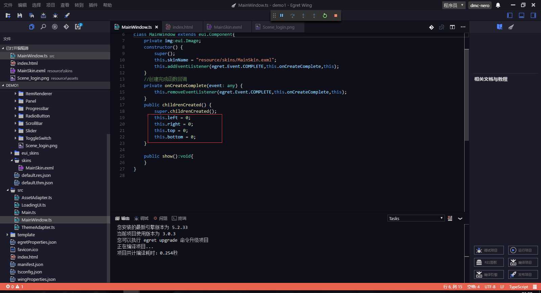Click the editor vertical scrollbar thumb

click(x=467, y=95)
